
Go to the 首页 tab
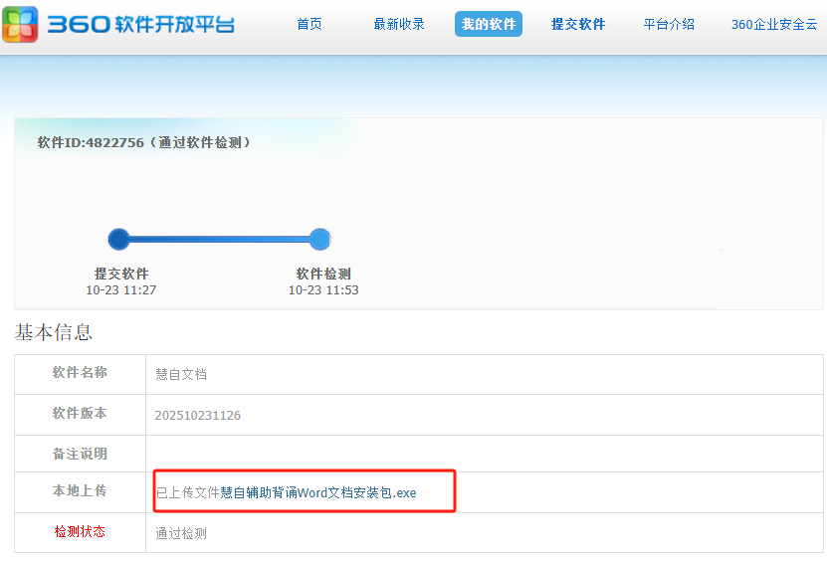[310, 24]
